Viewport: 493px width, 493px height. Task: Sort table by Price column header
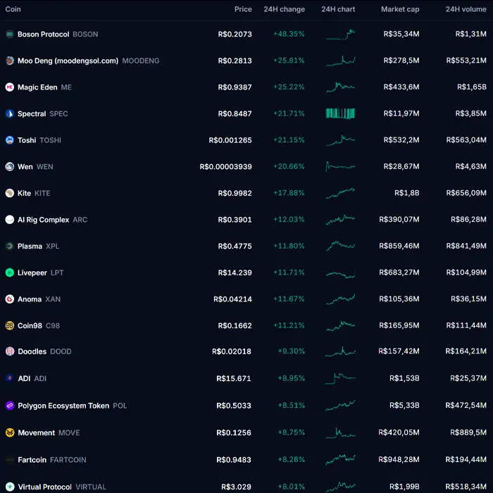tap(243, 9)
